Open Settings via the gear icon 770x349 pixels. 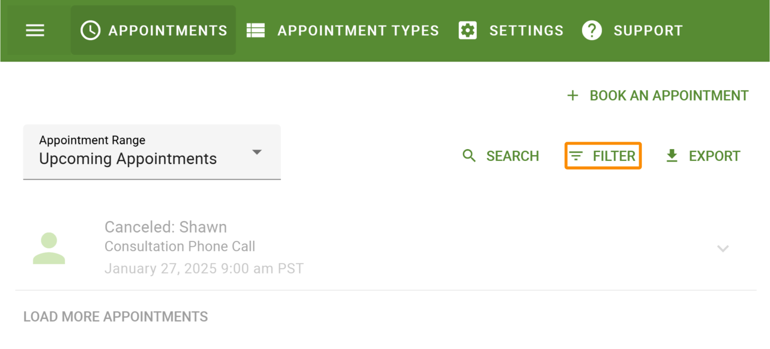coord(468,30)
